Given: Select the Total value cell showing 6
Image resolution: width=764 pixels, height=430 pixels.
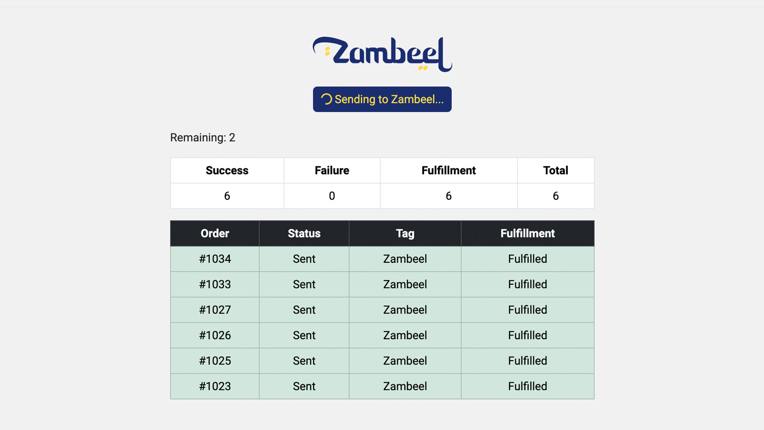Looking at the screenshot, I should [x=555, y=195].
